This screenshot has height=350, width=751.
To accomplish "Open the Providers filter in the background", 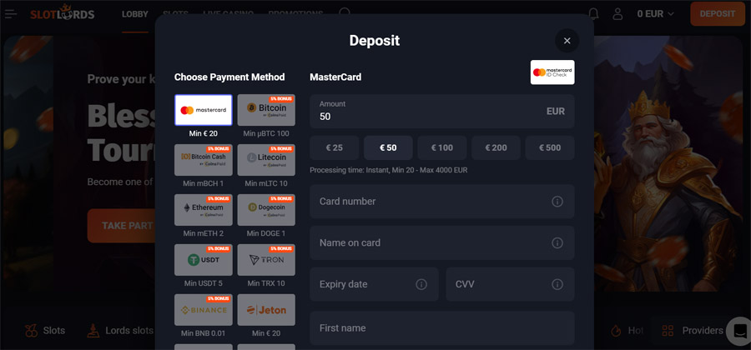I will click(x=692, y=330).
